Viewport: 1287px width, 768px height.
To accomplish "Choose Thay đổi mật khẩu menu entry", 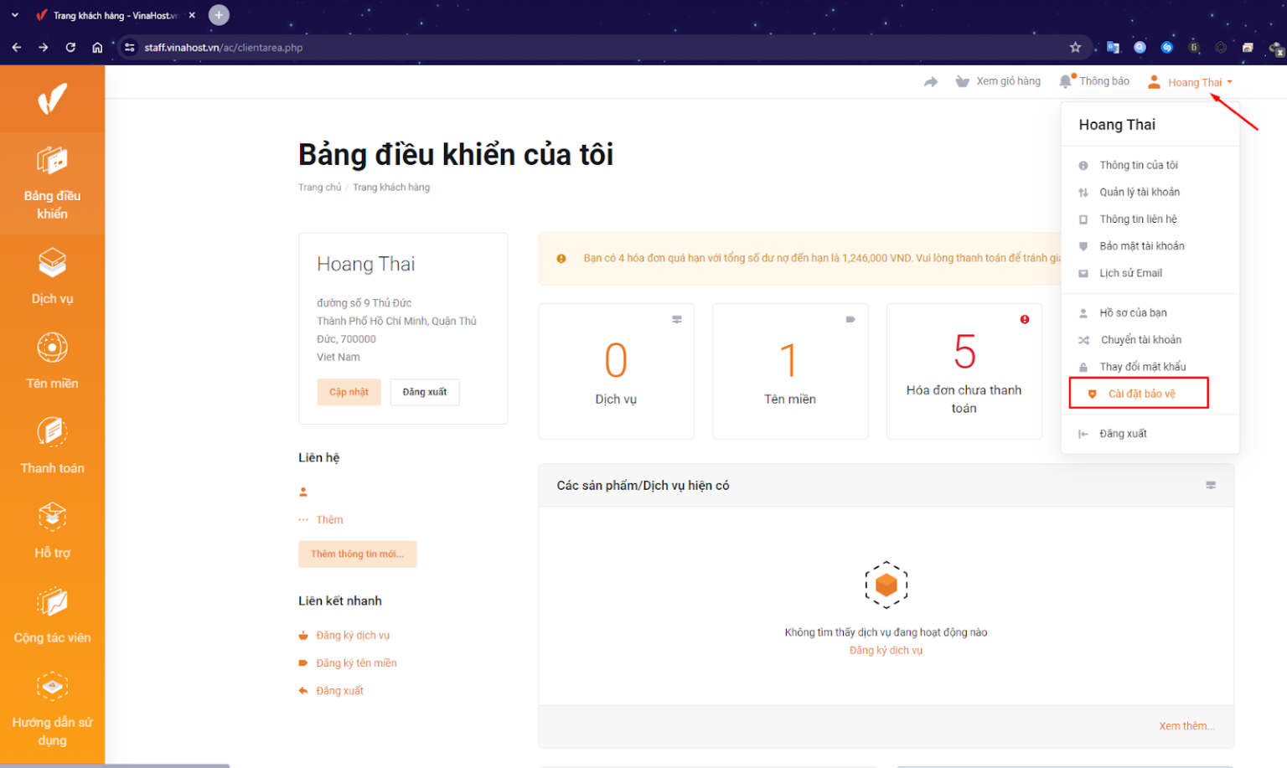I will pyautogui.click(x=1144, y=366).
